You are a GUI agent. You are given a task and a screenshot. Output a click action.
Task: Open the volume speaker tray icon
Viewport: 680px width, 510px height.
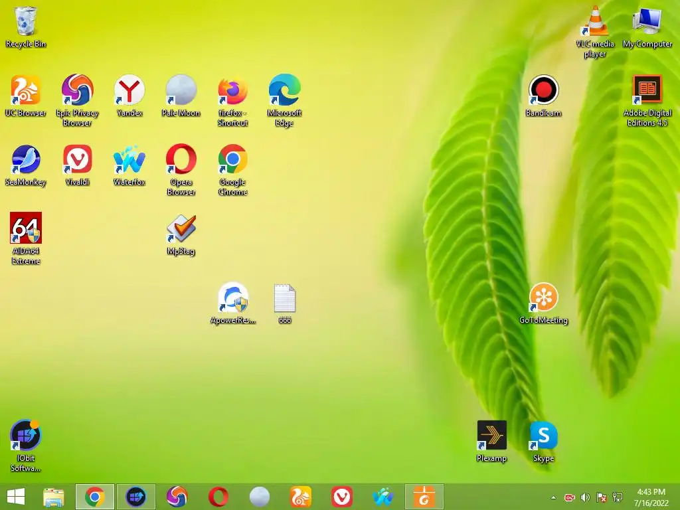pos(586,497)
